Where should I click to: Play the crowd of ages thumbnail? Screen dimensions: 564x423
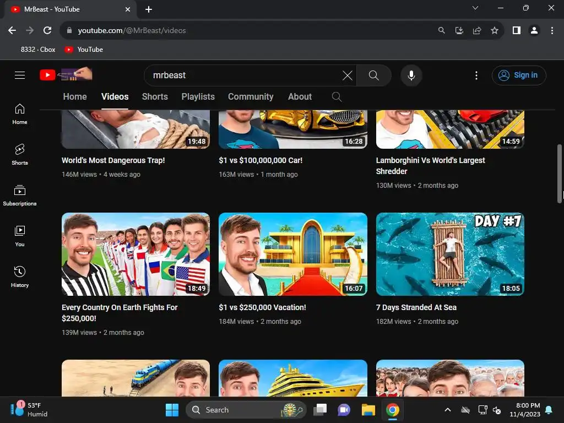tap(450, 378)
